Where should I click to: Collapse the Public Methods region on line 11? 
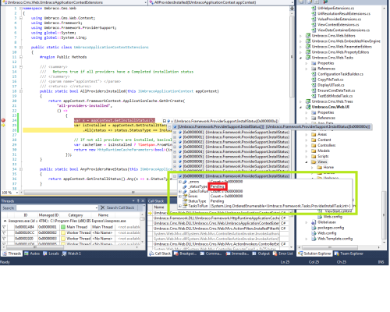21,57
